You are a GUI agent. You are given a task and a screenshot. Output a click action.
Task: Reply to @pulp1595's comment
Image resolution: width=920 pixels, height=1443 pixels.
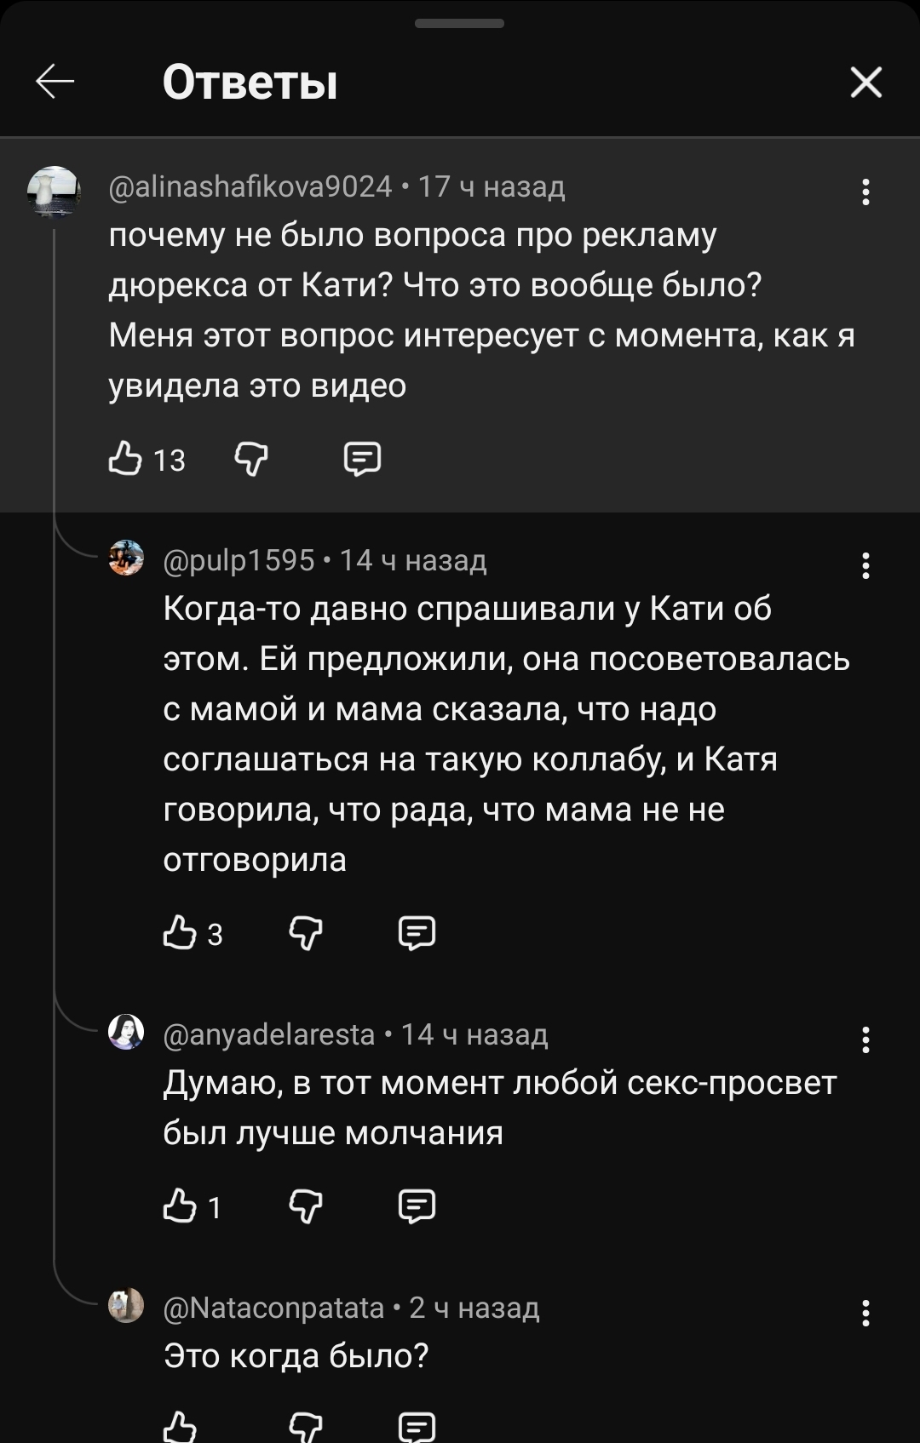417,933
